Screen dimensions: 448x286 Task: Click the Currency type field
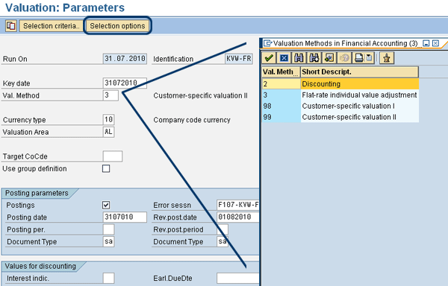108,119
